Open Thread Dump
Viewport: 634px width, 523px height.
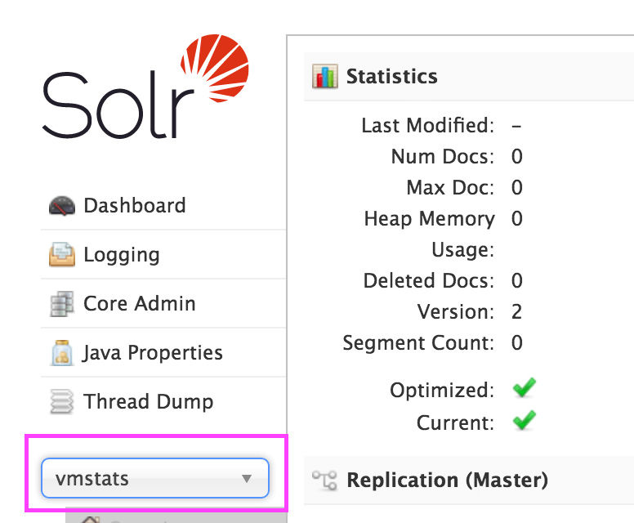(163, 401)
